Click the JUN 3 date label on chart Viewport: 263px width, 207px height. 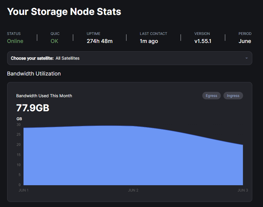[x=243, y=190]
